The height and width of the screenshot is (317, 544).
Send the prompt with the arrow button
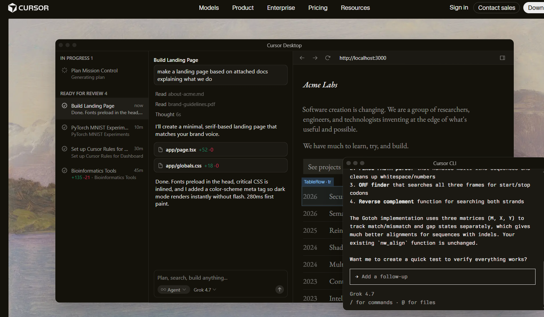[x=279, y=289]
